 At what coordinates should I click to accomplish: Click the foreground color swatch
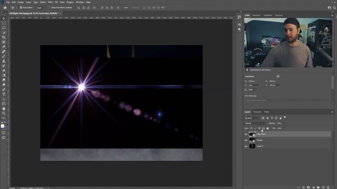(x=2, y=126)
